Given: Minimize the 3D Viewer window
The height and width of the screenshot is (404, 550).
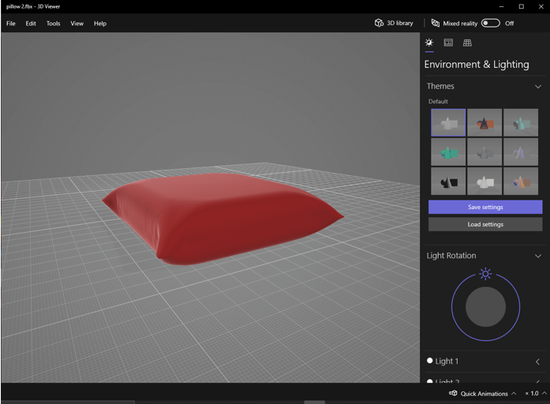Looking at the screenshot, I should pyautogui.click(x=502, y=6).
